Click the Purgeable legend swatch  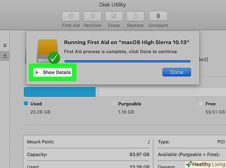(114, 104)
